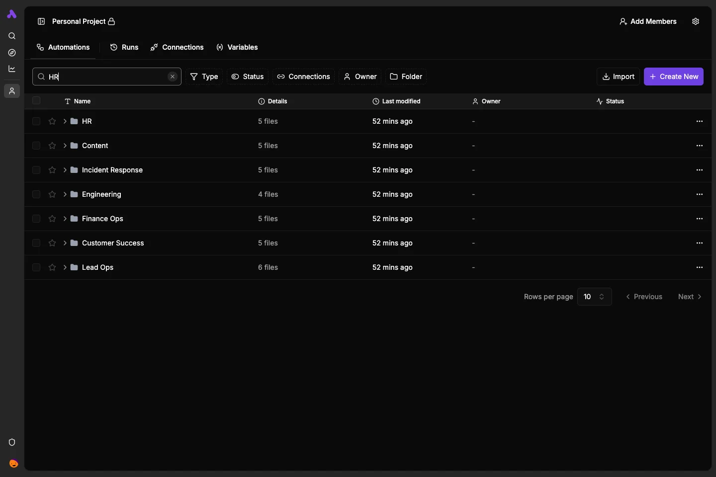Click the Import button
The image size is (716, 477).
[619, 77]
